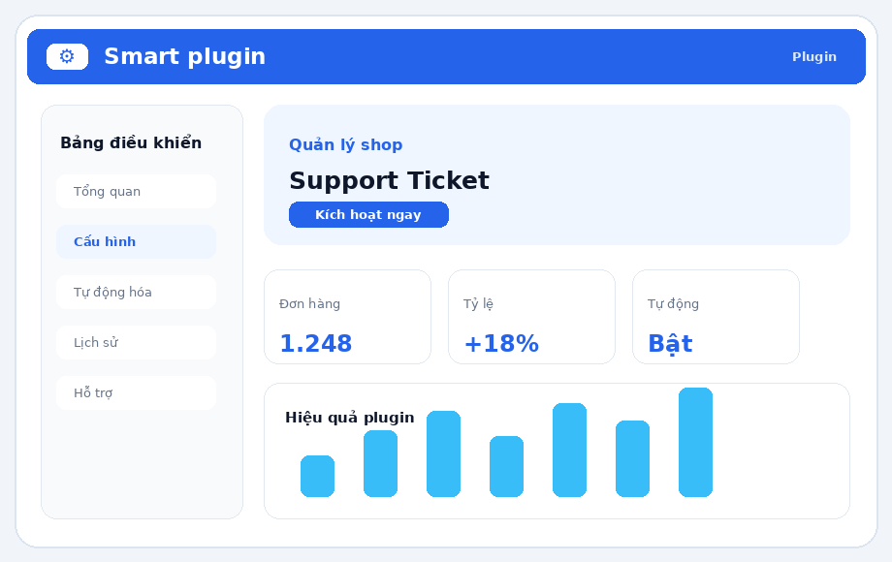Click the Quản lý shop label
Viewport: 892px width, 562px height.
pyautogui.click(x=346, y=144)
